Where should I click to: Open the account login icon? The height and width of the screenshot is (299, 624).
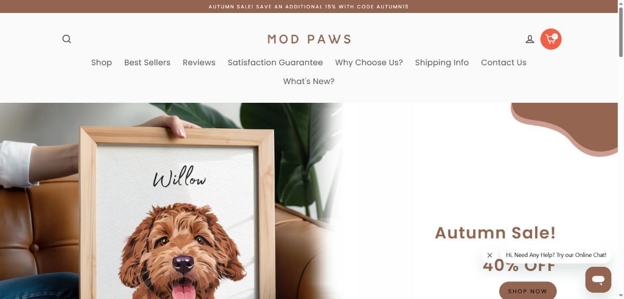tap(530, 39)
